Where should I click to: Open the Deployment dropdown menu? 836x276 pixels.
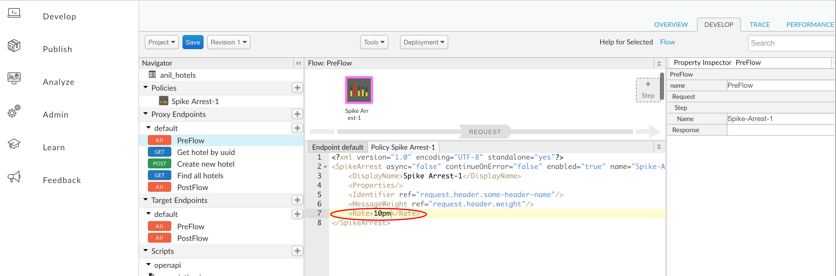[424, 42]
